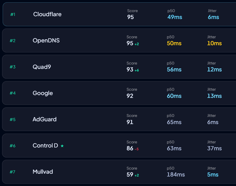This screenshot has height=186, width=236.
Task: Click Cloudflare p50 value 49ms
Action: 175,17
